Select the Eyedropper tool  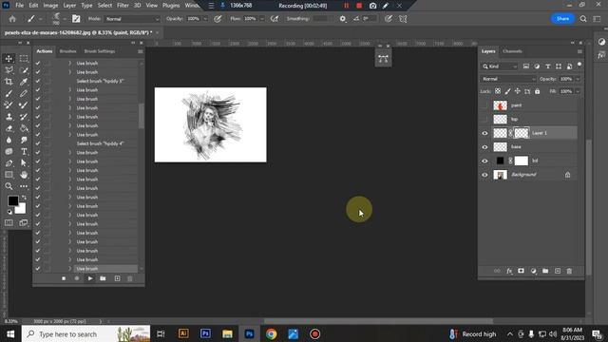pyautogui.click(x=24, y=82)
